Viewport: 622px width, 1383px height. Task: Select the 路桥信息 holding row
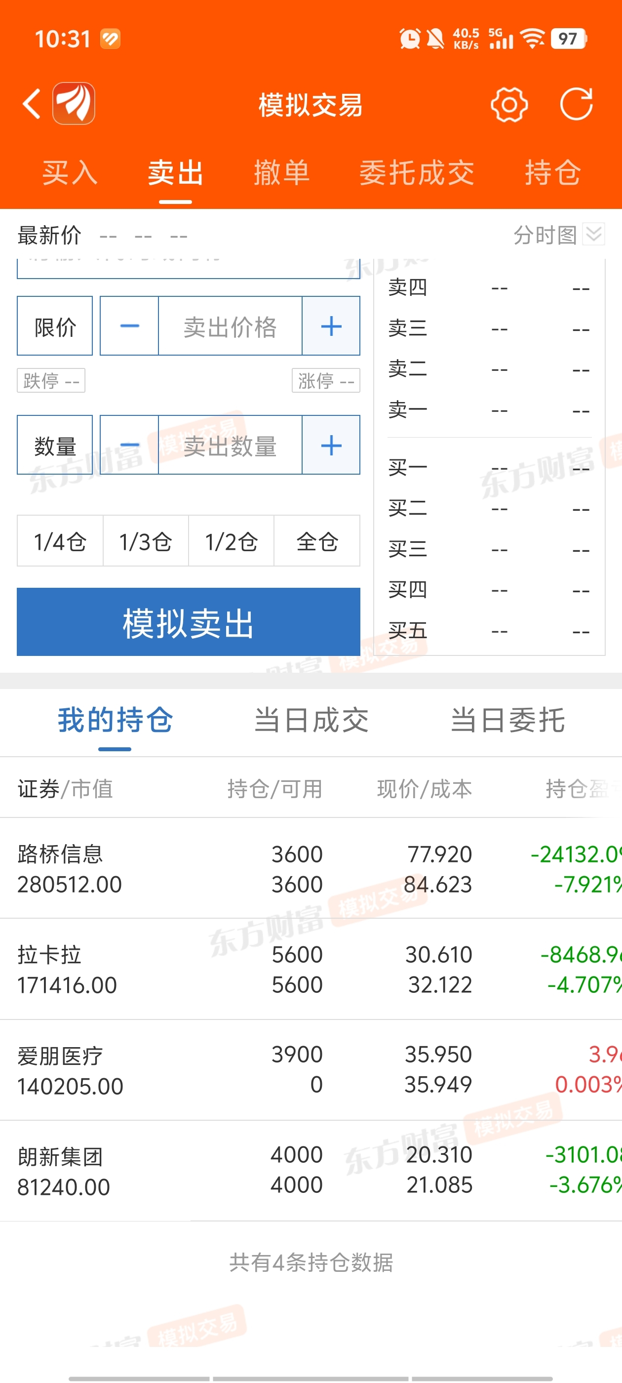311,869
